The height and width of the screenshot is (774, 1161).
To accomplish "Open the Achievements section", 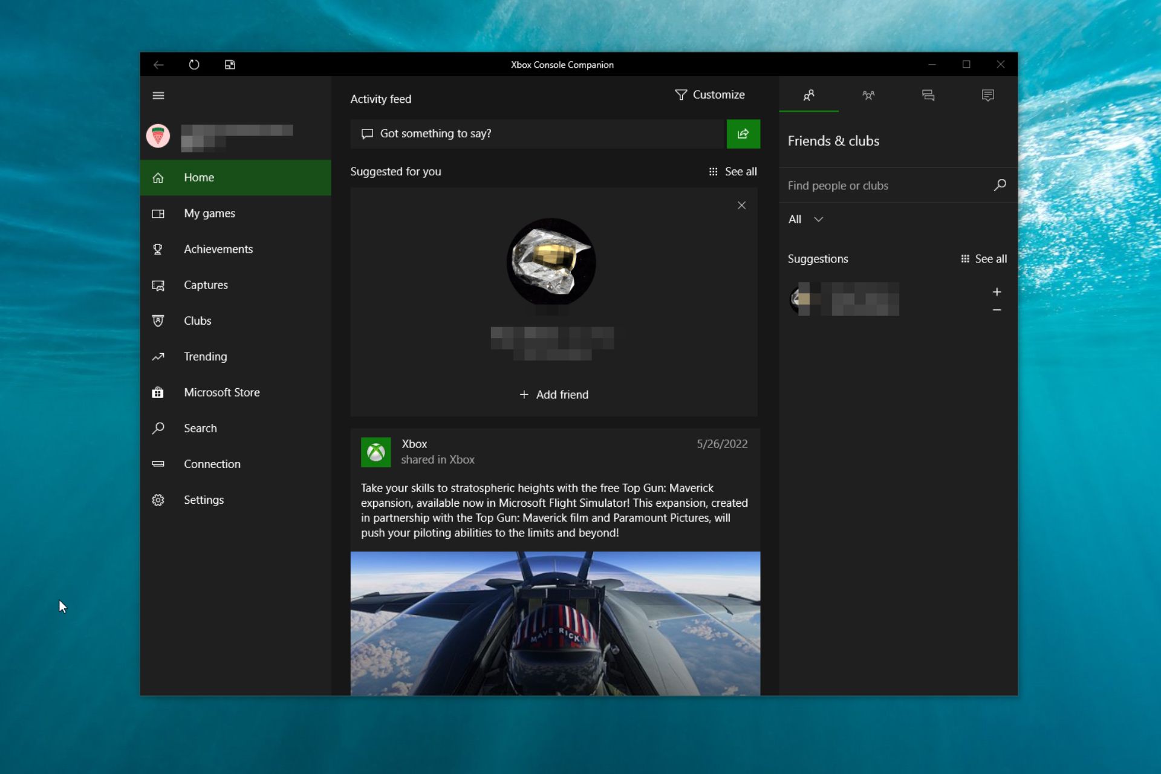I will tap(218, 249).
